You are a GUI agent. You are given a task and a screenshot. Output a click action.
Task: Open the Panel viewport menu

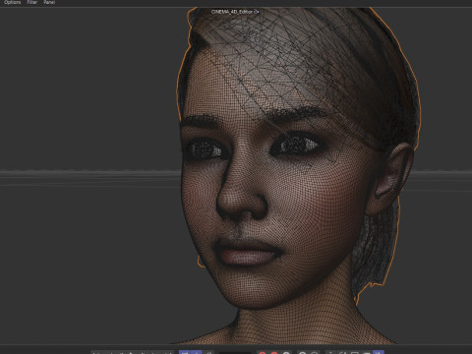point(49,2)
